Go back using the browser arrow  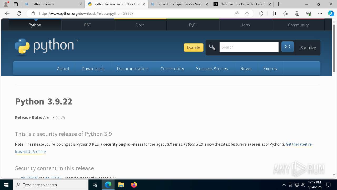point(7,13)
